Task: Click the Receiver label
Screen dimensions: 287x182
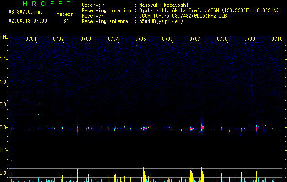Action: coord(93,16)
